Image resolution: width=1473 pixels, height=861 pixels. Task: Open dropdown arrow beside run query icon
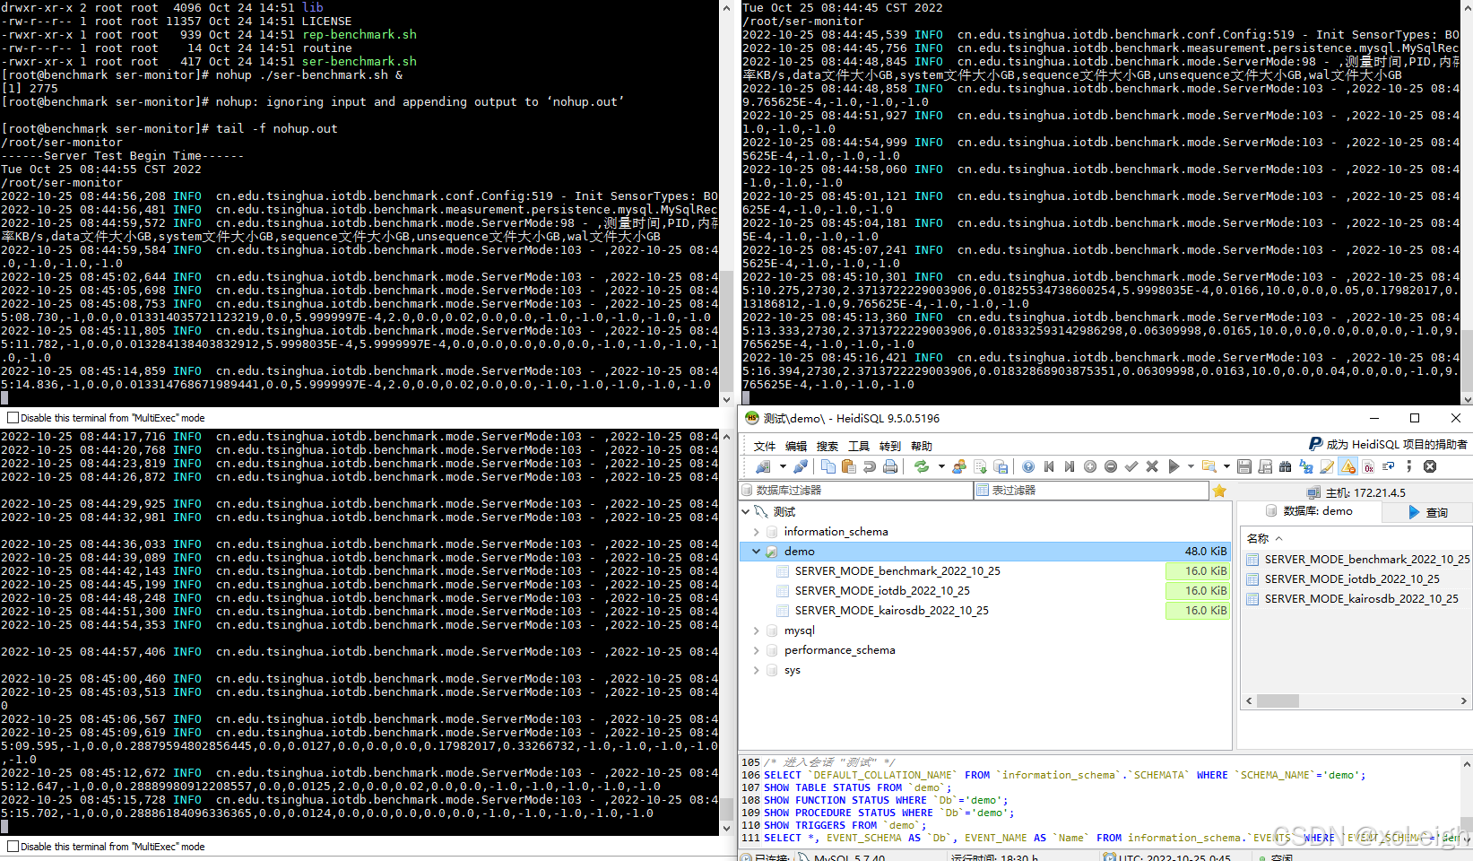(1191, 466)
